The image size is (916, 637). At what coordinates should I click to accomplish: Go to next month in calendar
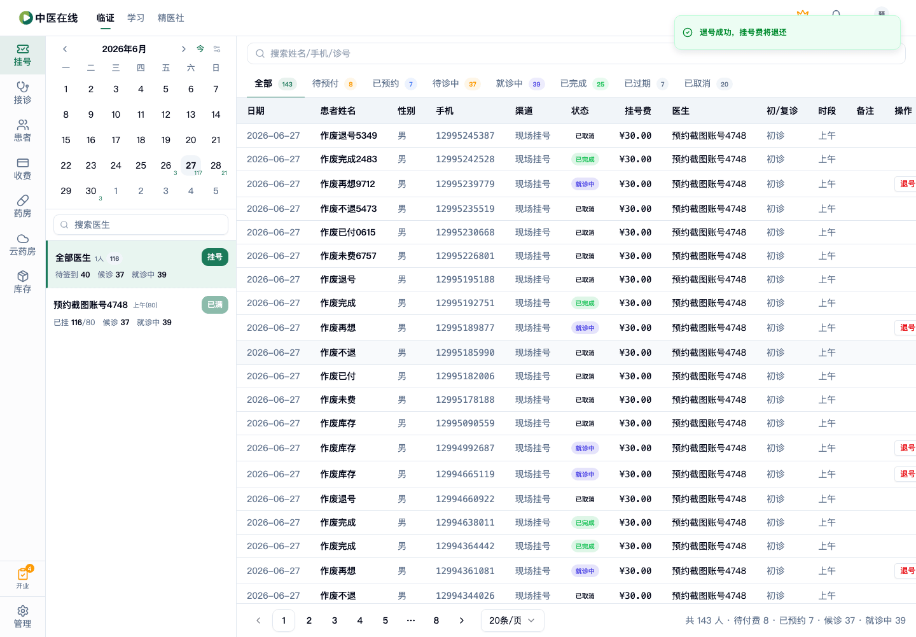coord(183,49)
